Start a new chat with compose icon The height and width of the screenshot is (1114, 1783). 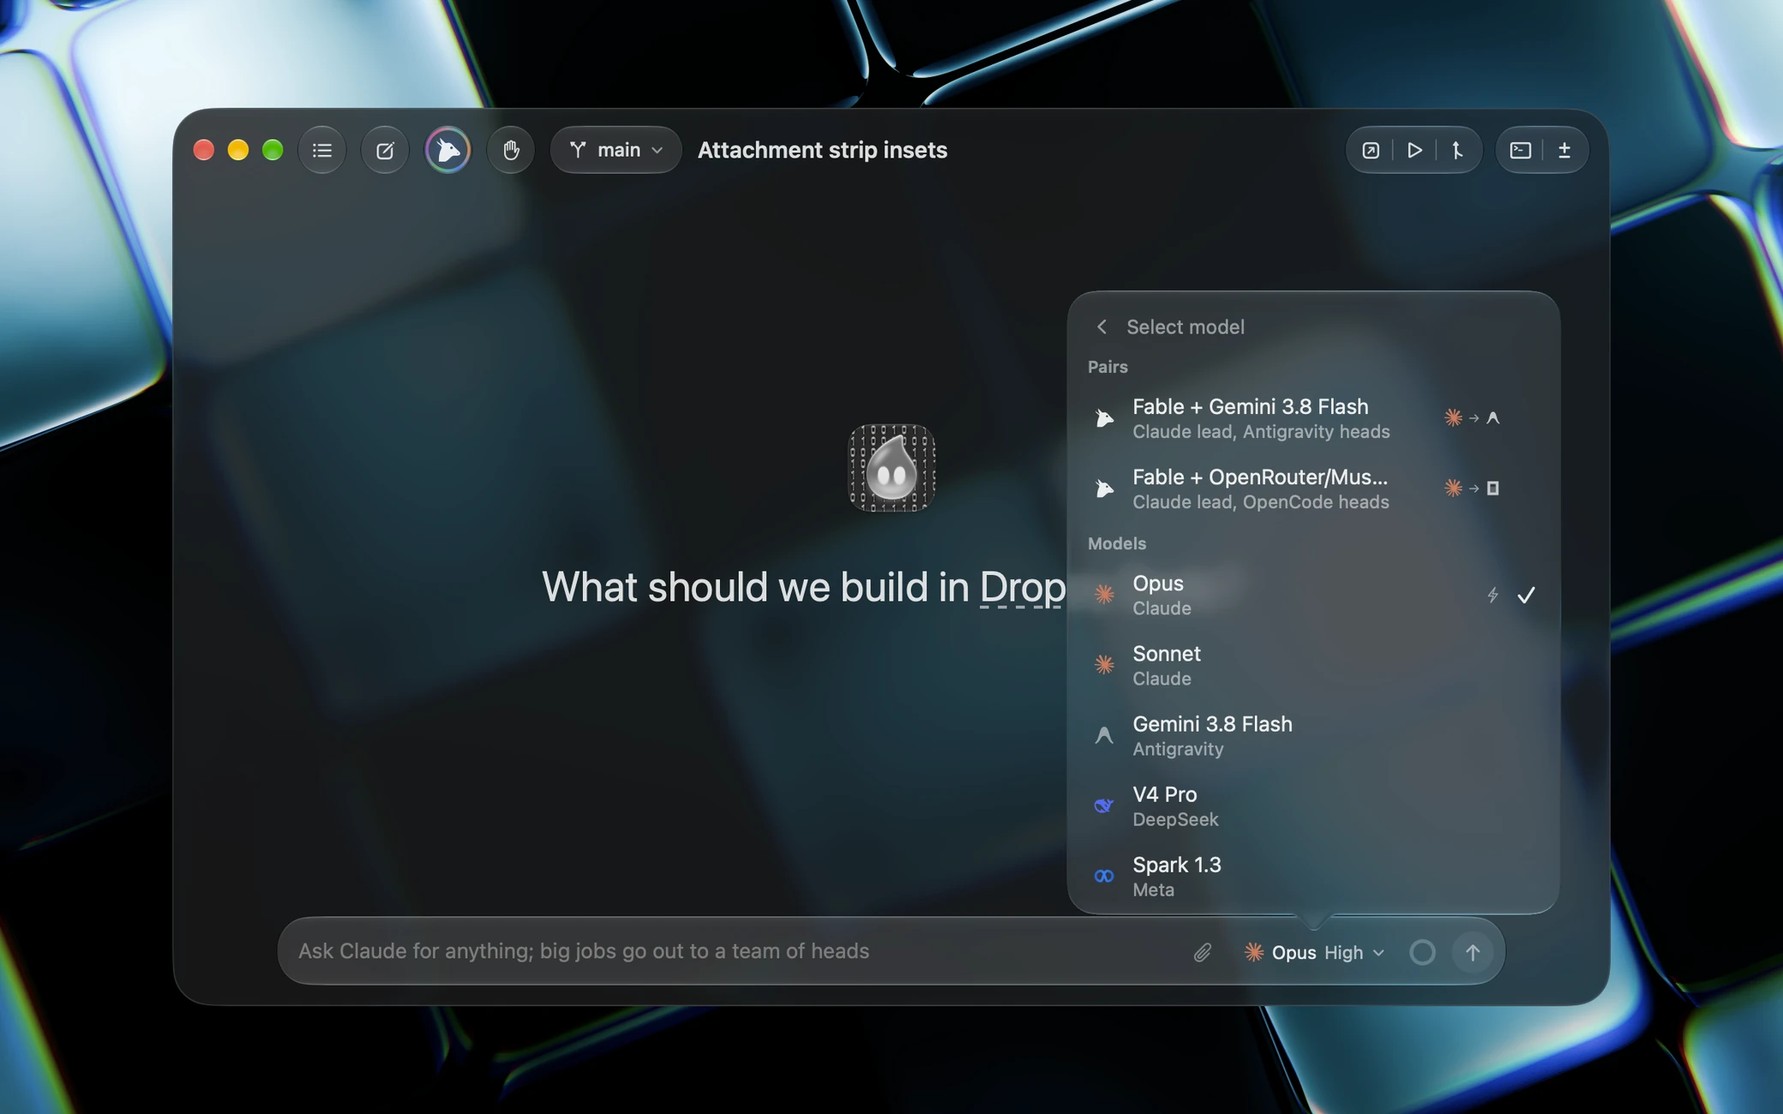click(385, 150)
